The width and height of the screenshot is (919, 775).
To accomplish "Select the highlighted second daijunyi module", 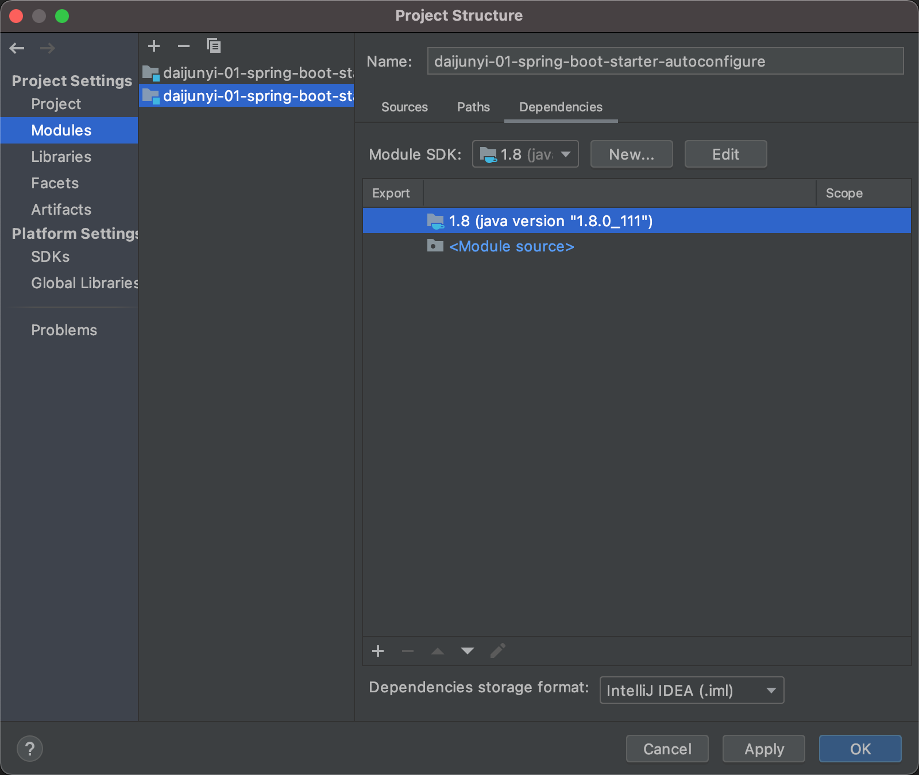I will tap(247, 96).
